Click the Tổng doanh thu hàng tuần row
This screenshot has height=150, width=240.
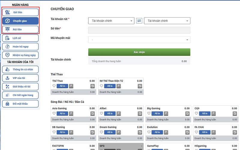tap(139, 61)
